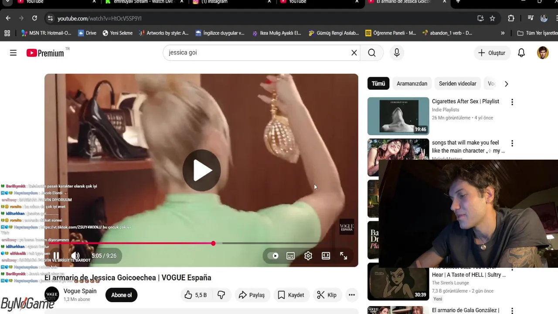The height and width of the screenshot is (314, 558).
Task: Open the Öğrenme Paneli bookmark
Action: tap(391, 33)
